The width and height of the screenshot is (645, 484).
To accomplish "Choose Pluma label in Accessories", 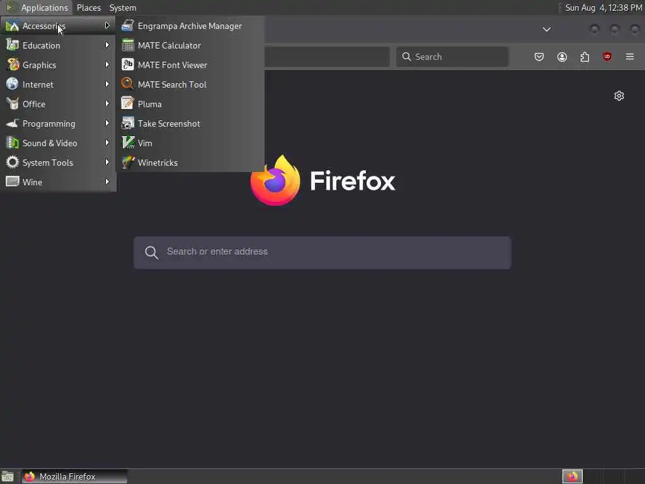I will 149,104.
